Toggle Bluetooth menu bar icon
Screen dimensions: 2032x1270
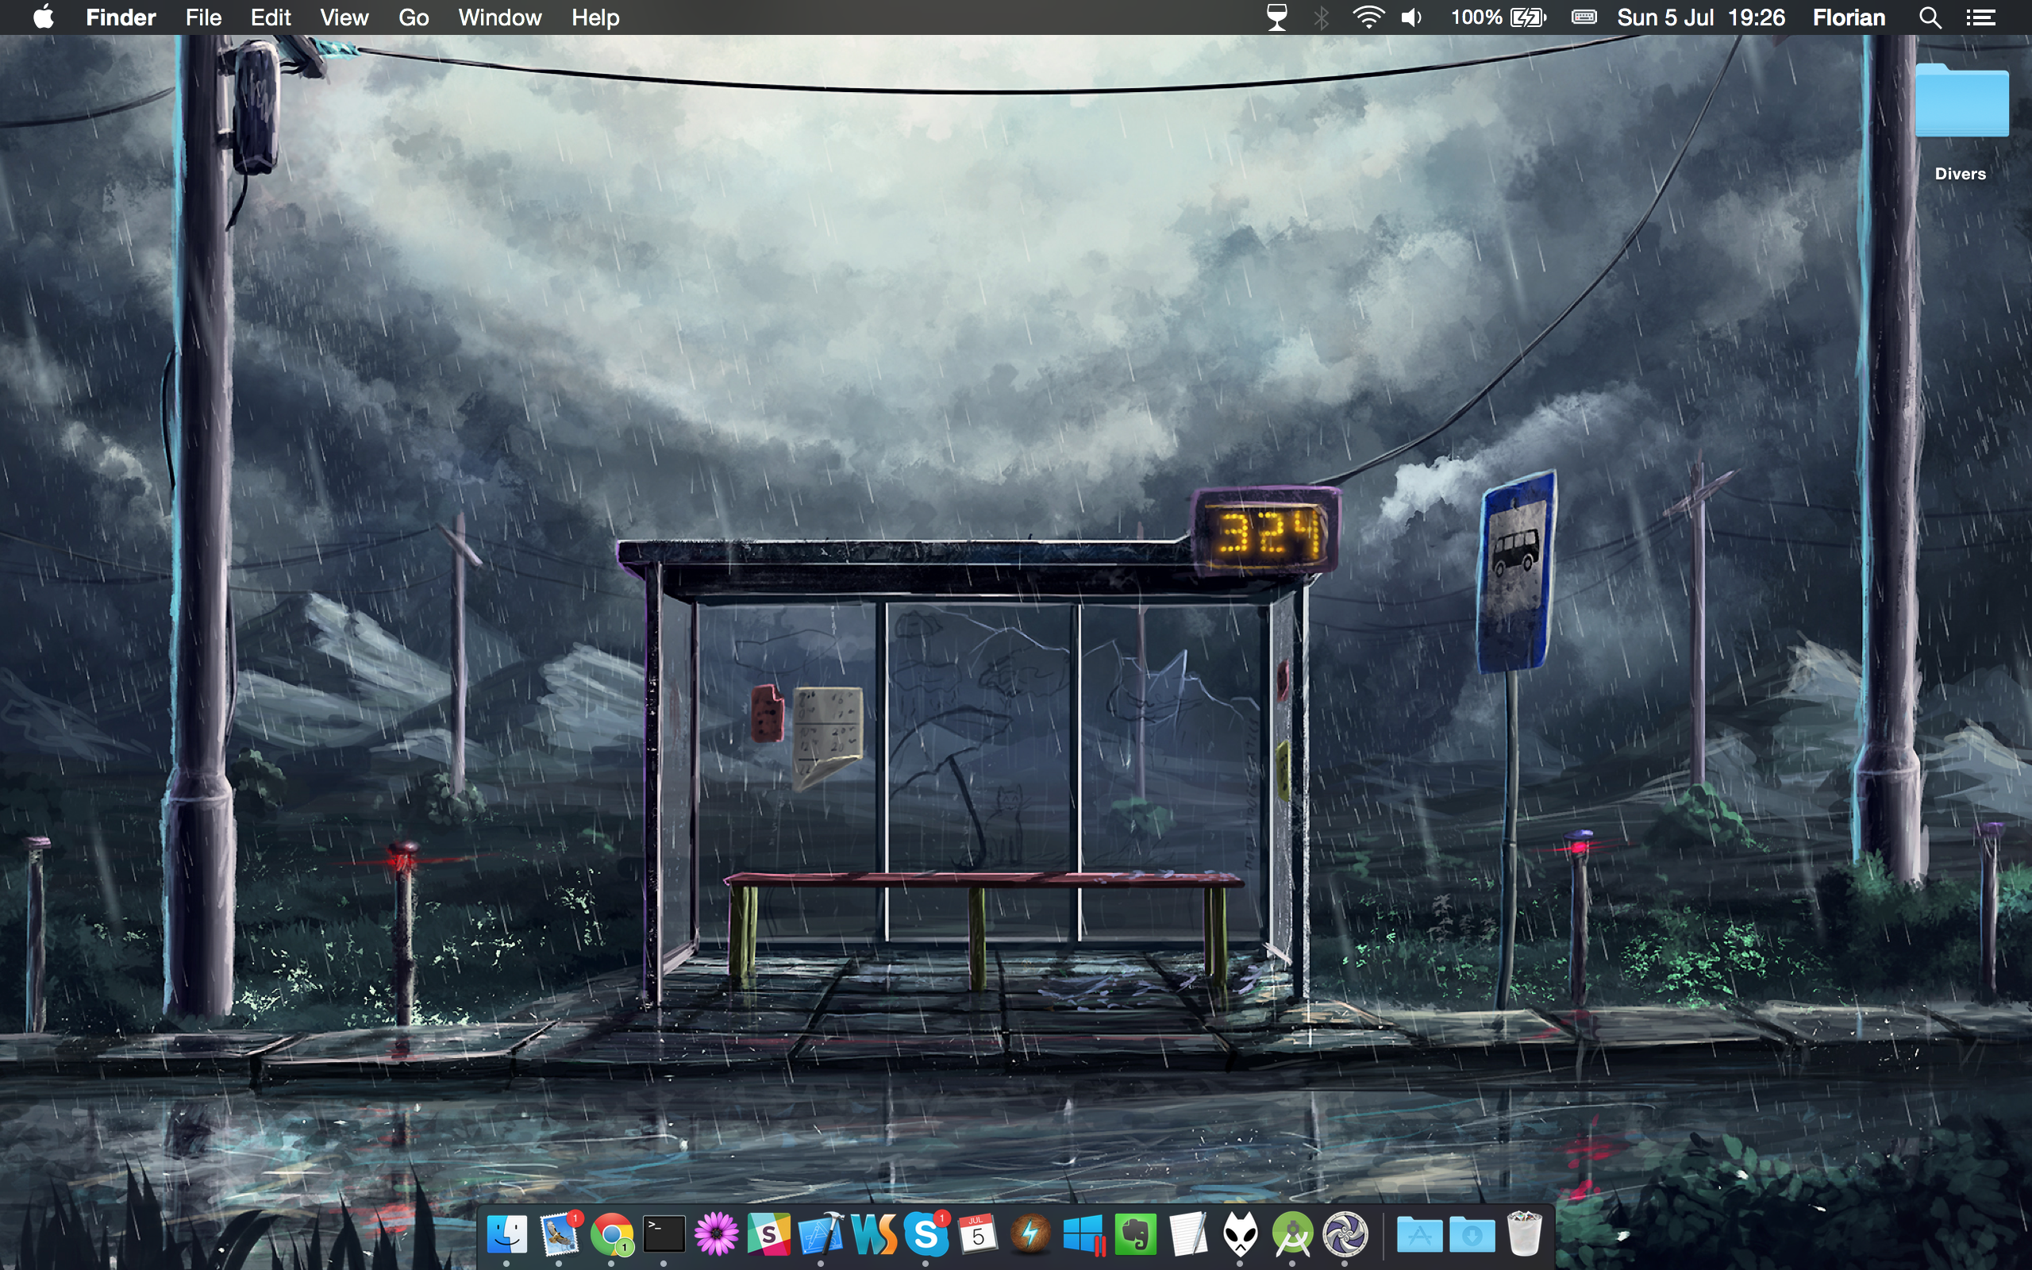point(1321,17)
